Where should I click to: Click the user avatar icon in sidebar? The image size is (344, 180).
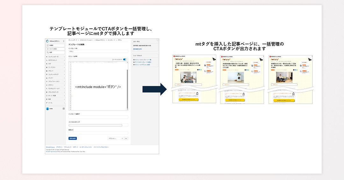pos(47,109)
